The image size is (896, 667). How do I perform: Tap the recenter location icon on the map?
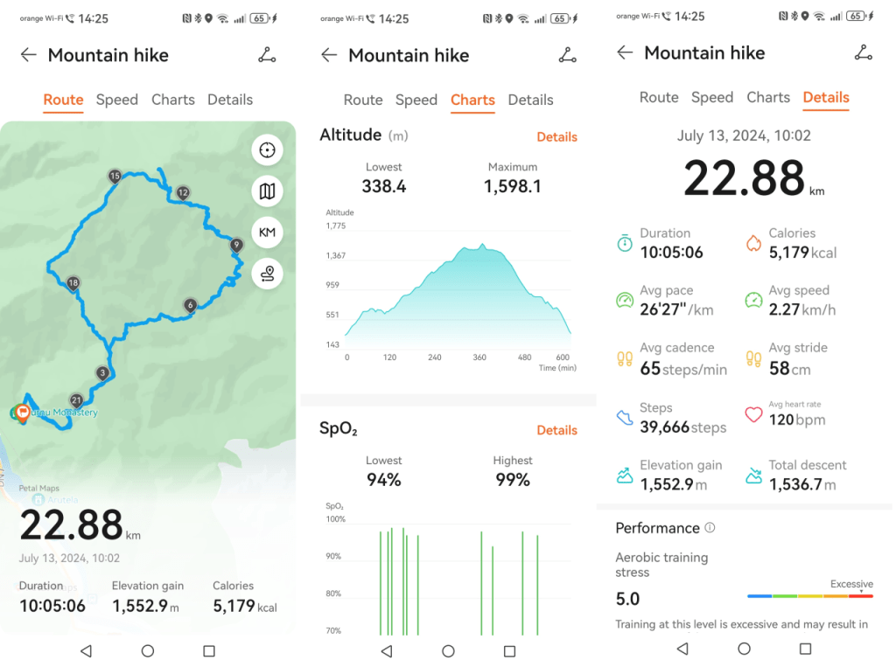pos(267,150)
